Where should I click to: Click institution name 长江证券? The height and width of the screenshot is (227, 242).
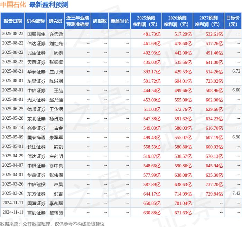pos(36,147)
